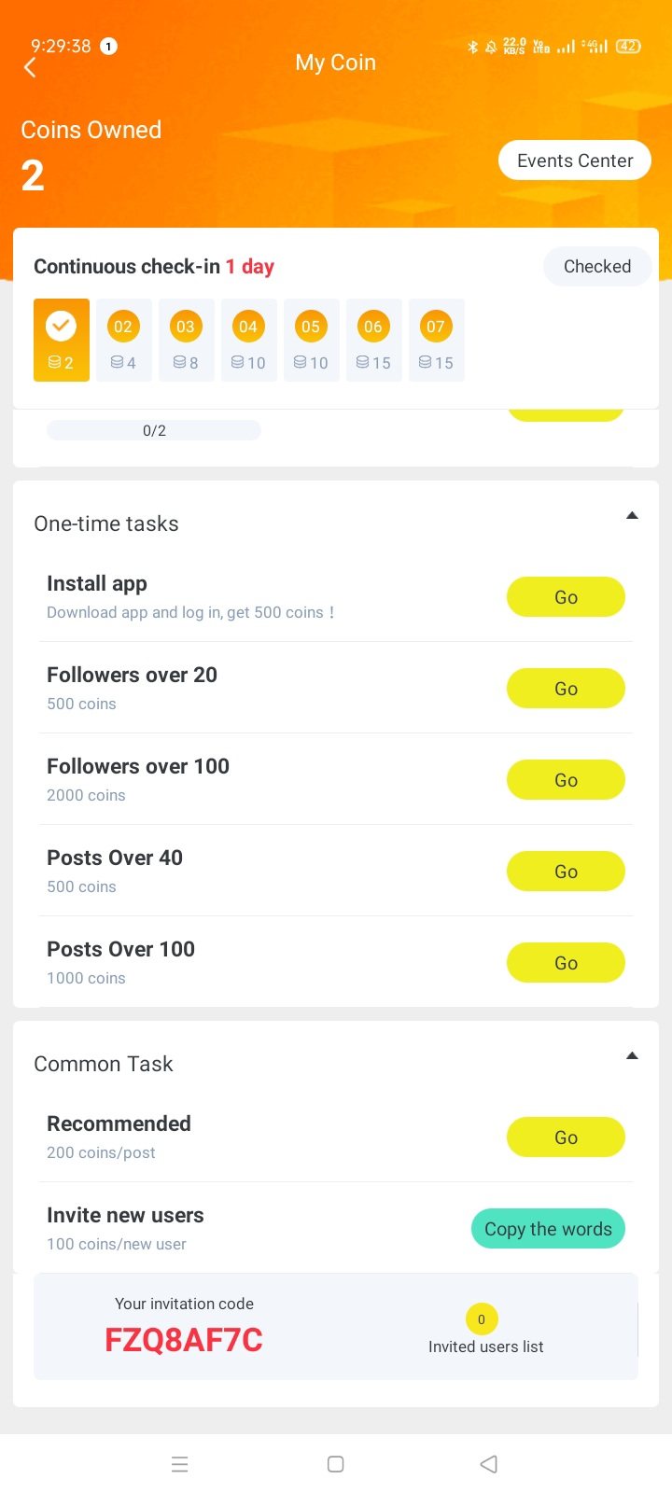Open the Invited users list
Viewport: 672px width, 1493px height.
(x=485, y=1346)
